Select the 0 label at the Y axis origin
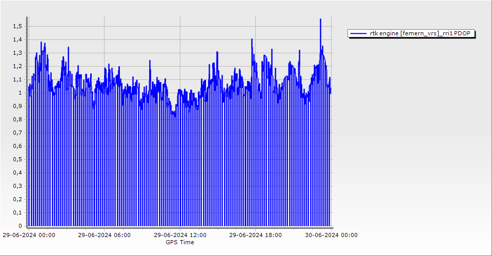Viewport: 492px width, 256px height. click(20, 226)
